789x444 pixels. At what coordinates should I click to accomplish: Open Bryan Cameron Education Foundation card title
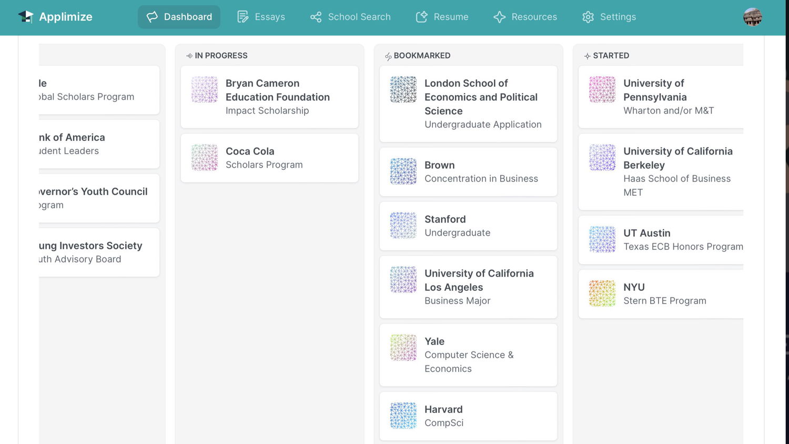pos(278,90)
